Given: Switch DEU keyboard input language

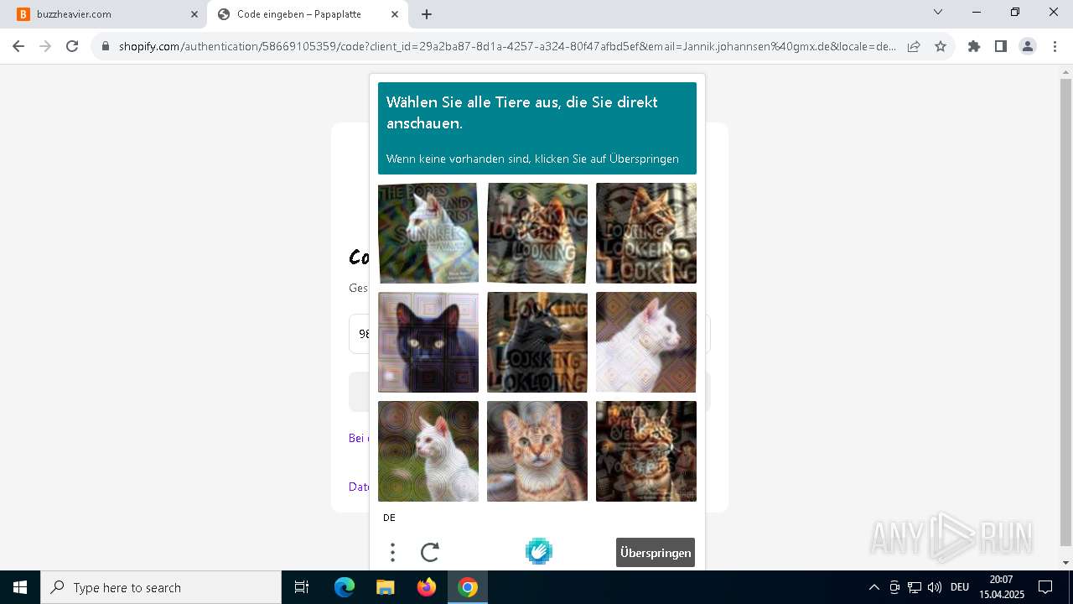Looking at the screenshot, I should 960,587.
